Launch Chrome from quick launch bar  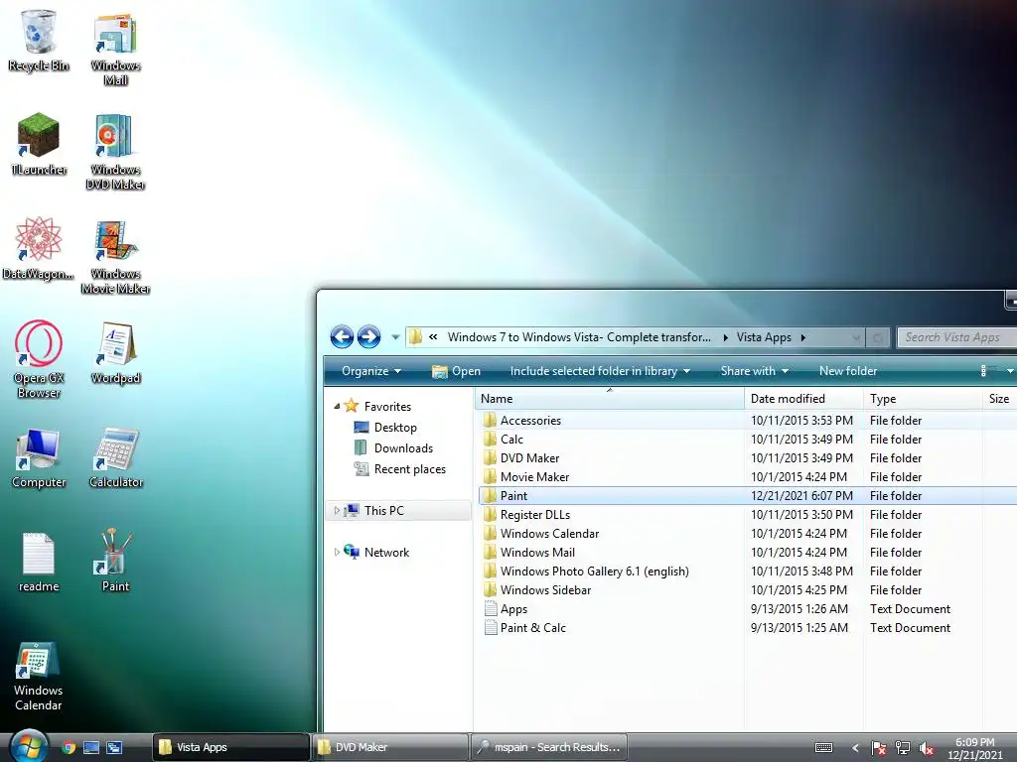click(x=69, y=747)
